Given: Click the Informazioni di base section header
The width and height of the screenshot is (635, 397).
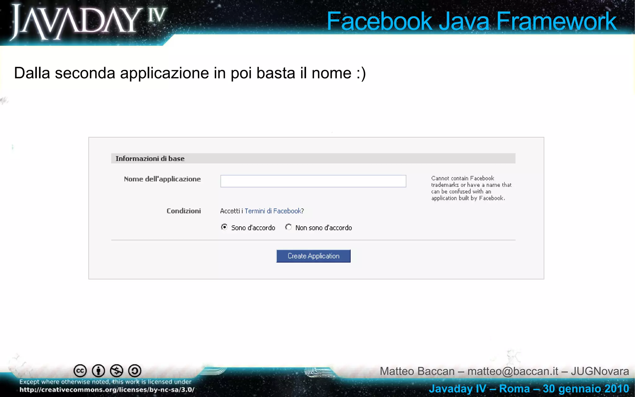Looking at the screenshot, I should [313, 158].
